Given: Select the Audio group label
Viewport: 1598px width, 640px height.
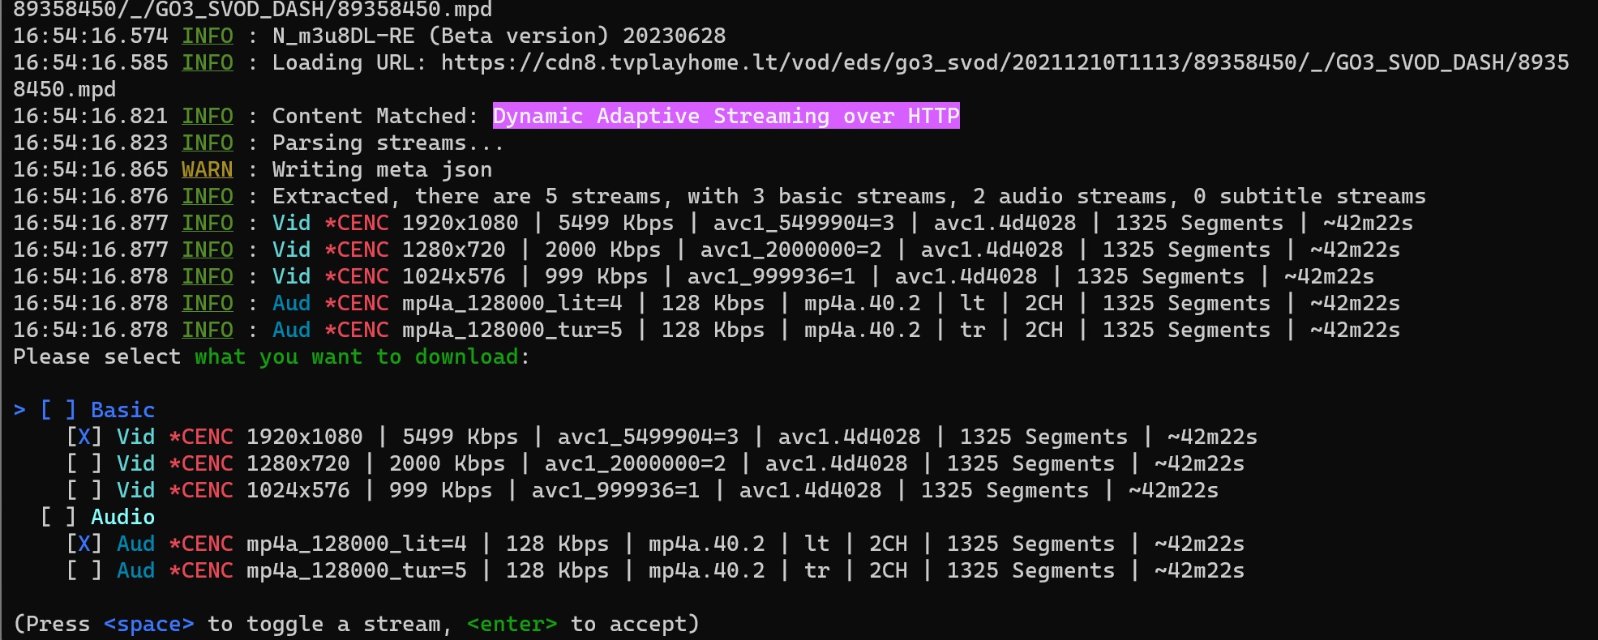Looking at the screenshot, I should point(122,517).
